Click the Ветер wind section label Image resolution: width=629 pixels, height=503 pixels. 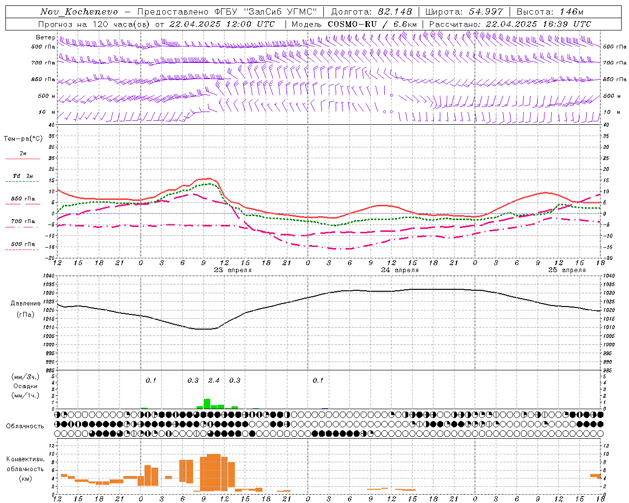(46, 37)
